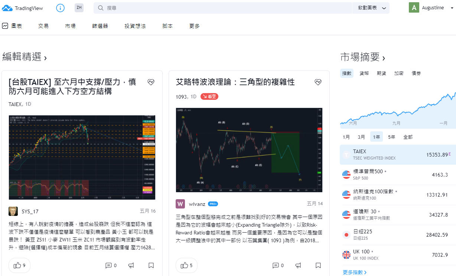Expand the 市場摘要 section chevron

[384, 58]
